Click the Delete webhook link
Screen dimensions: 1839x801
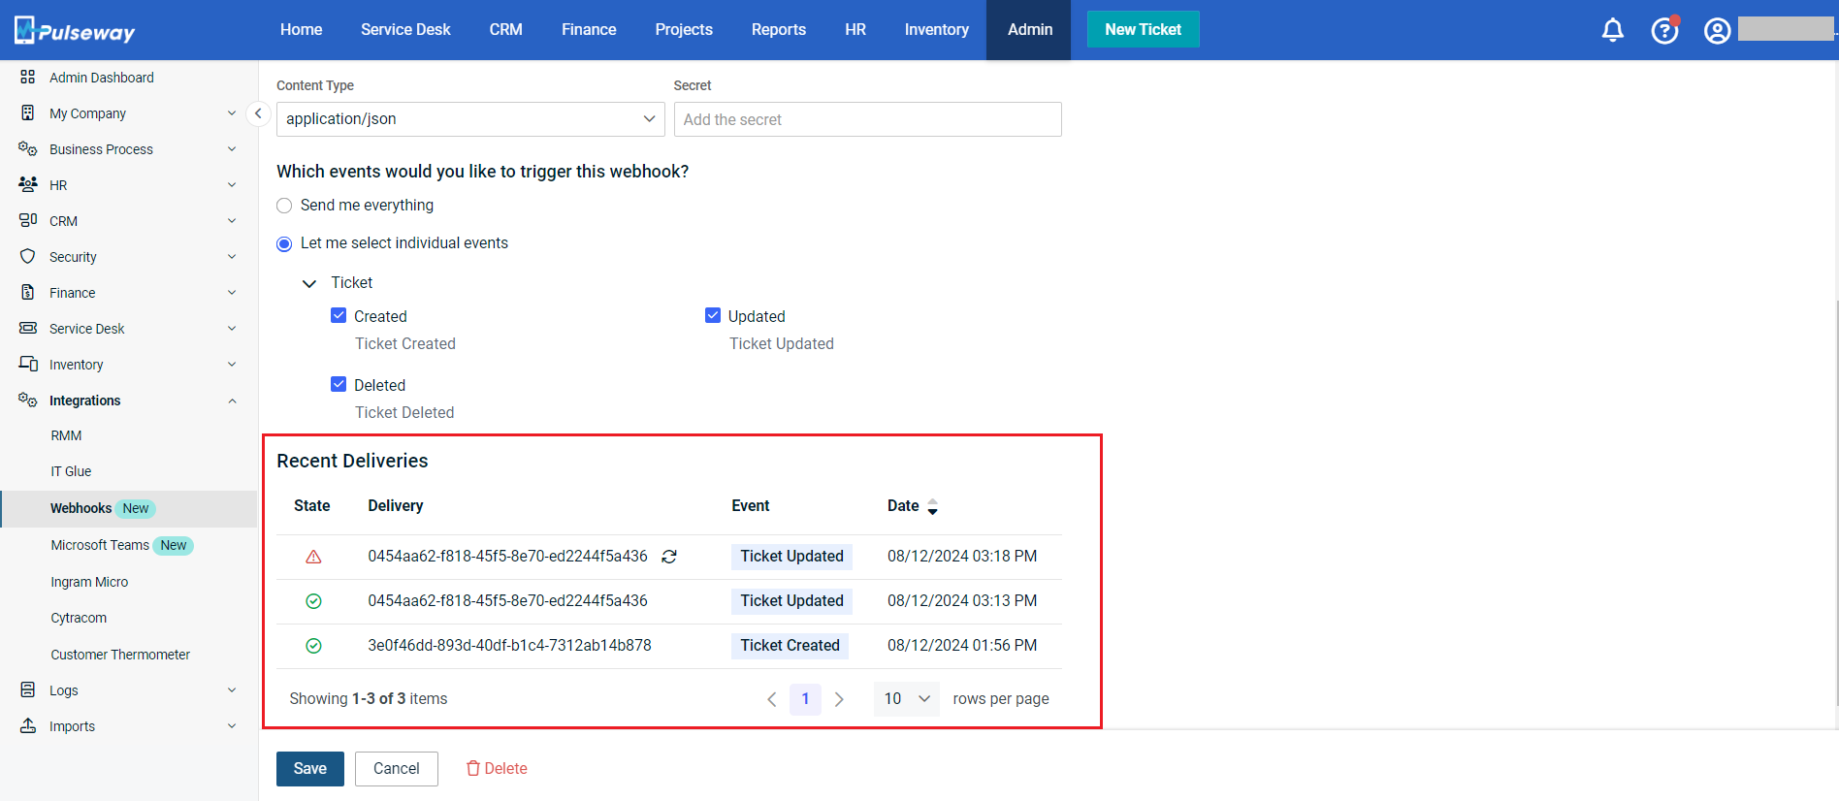tap(497, 768)
